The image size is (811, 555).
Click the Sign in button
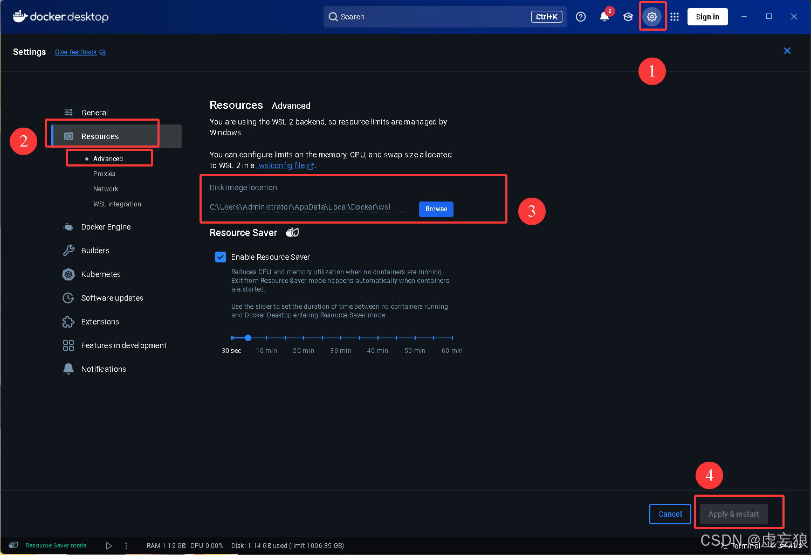click(x=707, y=17)
